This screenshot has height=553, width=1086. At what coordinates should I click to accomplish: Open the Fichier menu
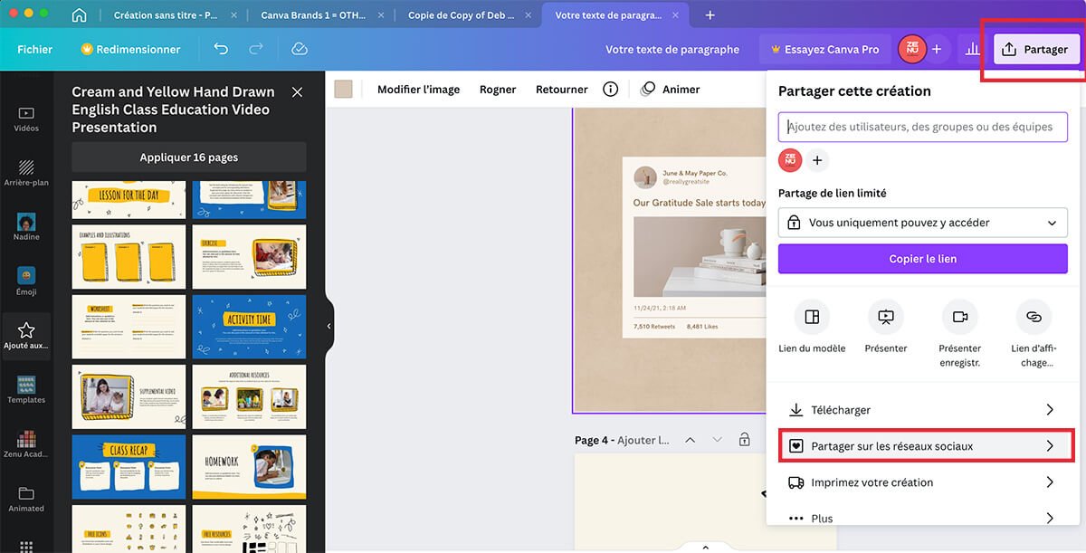[x=35, y=49]
